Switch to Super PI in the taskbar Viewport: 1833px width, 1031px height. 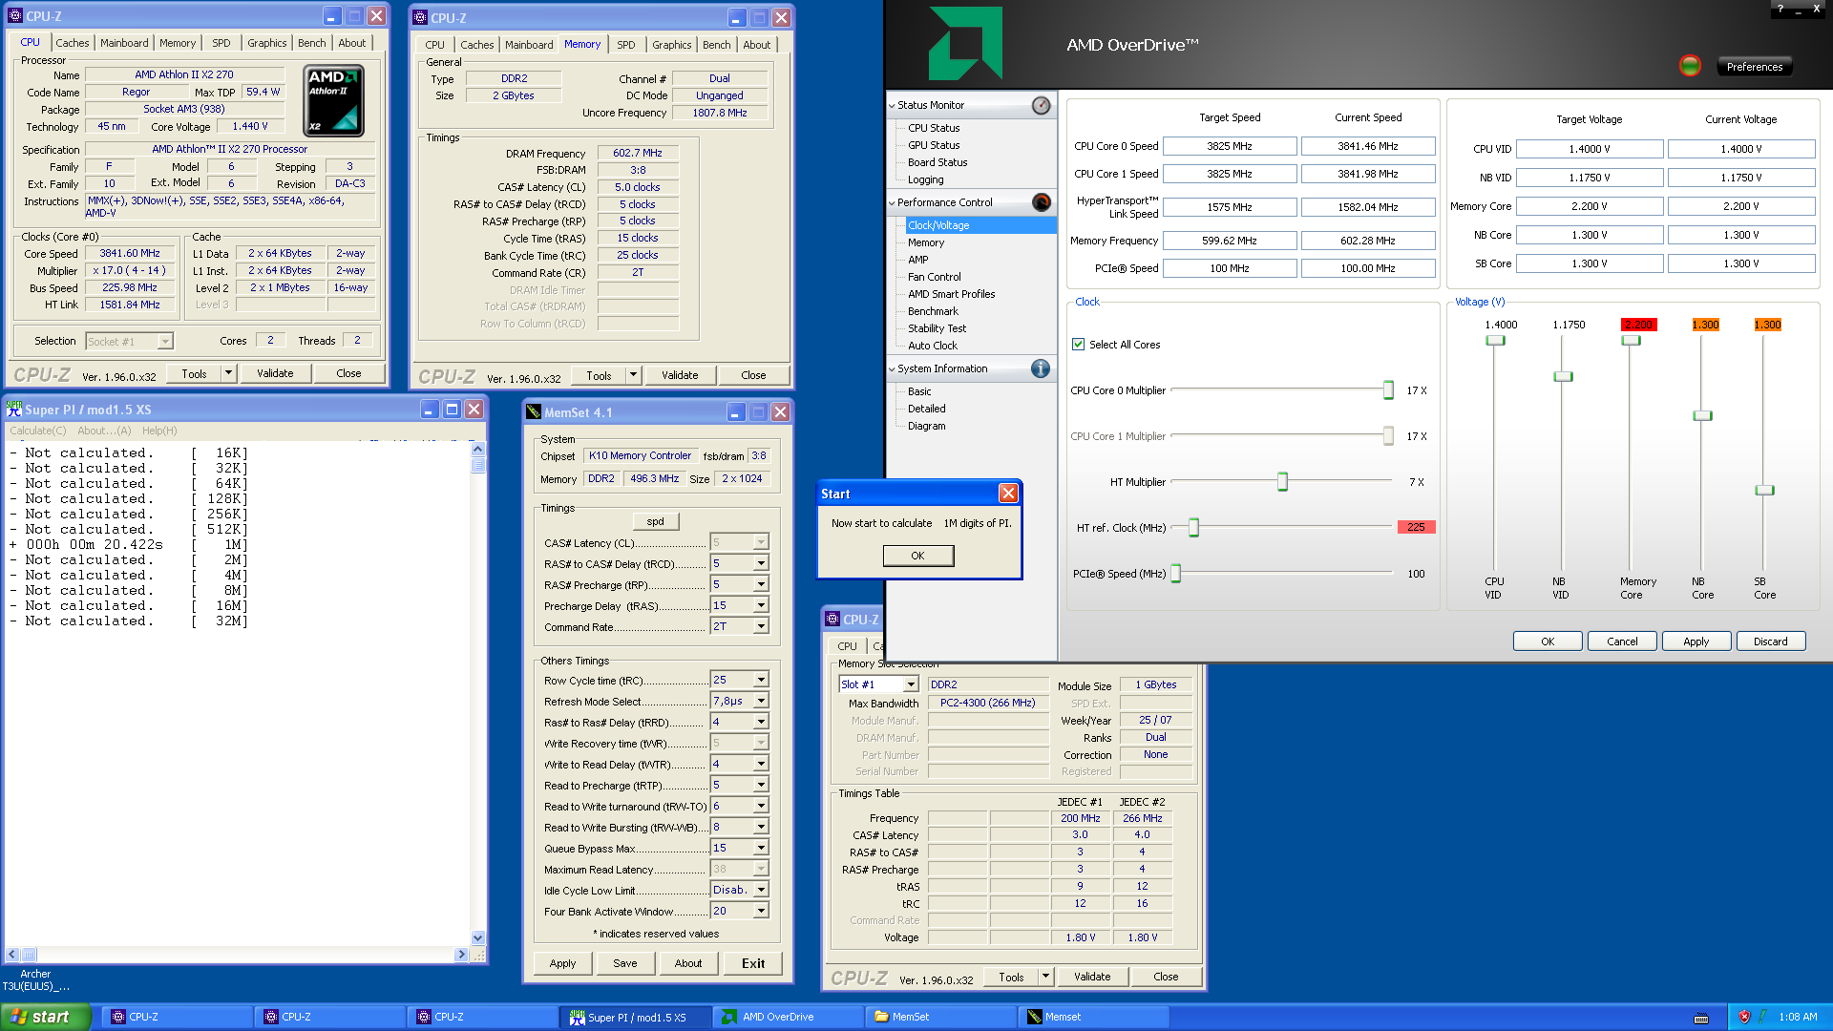click(635, 1017)
